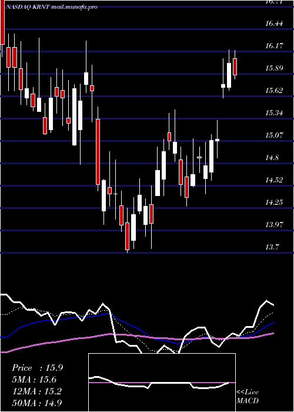The width and height of the screenshot is (294, 412).
Task: Click the last red candlestick near 15.89
Action: tap(235, 67)
